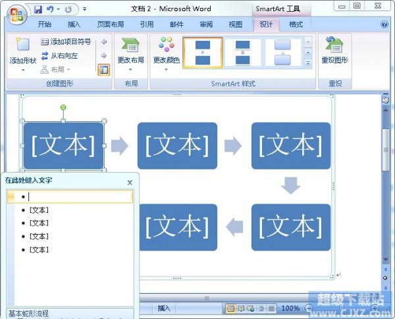The width and height of the screenshot is (395, 319).
Task: Select the second SmartArt style thumbnail
Action: point(243,53)
